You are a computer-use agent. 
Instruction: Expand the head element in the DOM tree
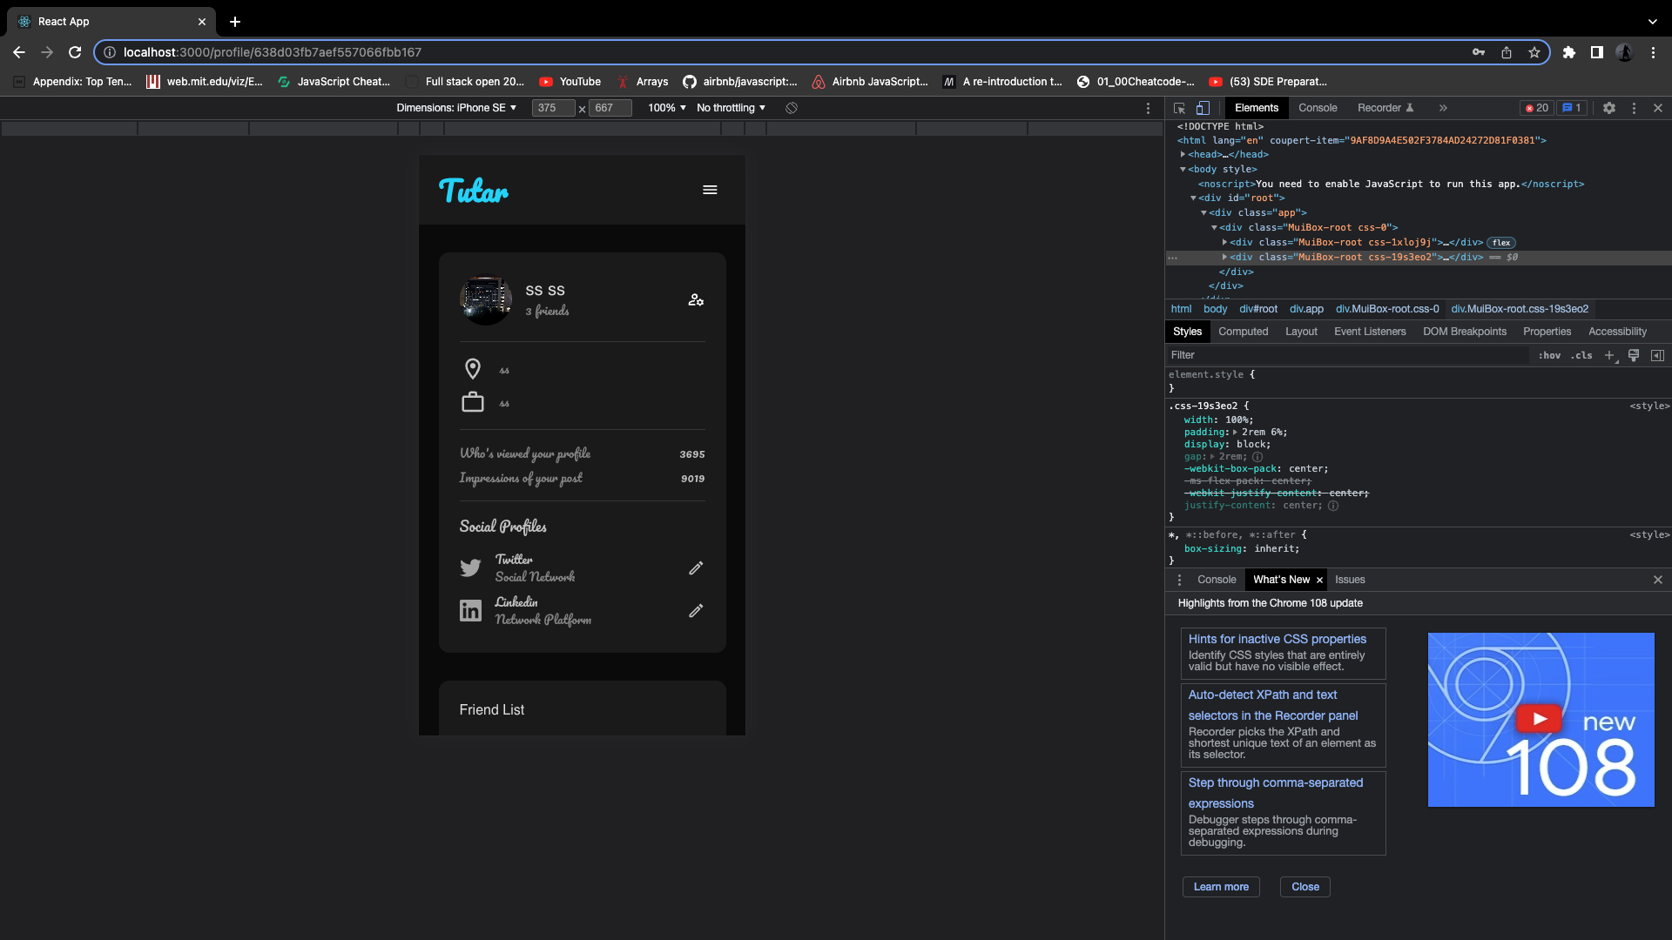tap(1183, 154)
